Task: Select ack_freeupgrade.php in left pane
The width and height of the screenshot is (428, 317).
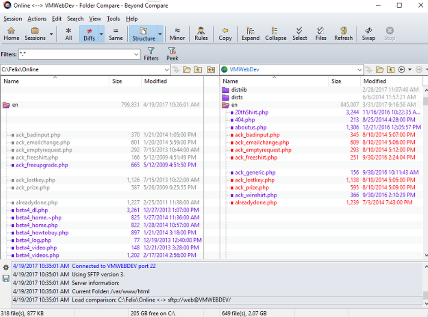Action: coord(42,165)
